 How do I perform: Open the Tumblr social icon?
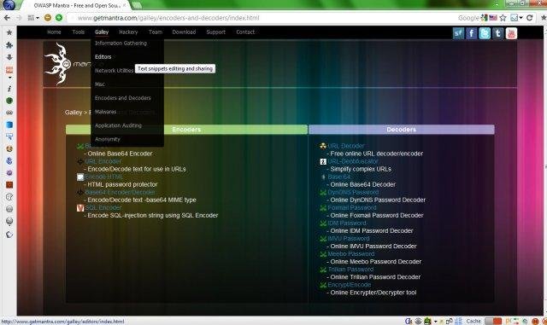tap(497, 33)
